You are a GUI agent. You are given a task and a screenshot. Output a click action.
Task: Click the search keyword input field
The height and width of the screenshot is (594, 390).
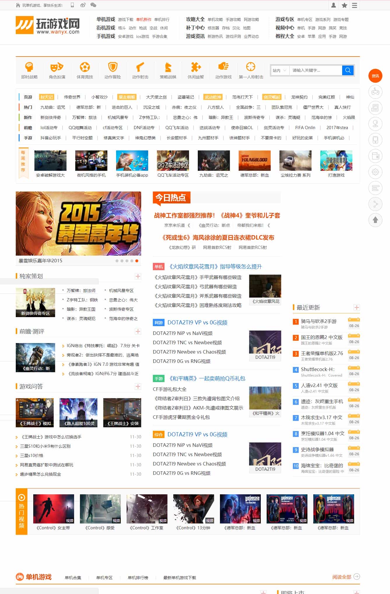(316, 70)
